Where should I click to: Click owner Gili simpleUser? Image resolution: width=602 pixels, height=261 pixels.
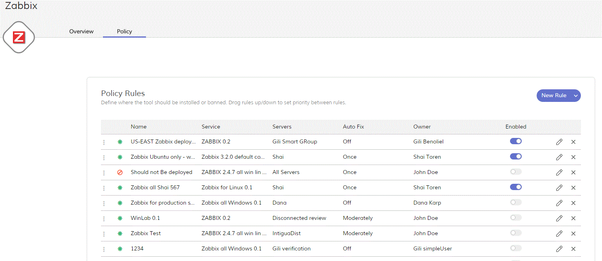click(433, 248)
